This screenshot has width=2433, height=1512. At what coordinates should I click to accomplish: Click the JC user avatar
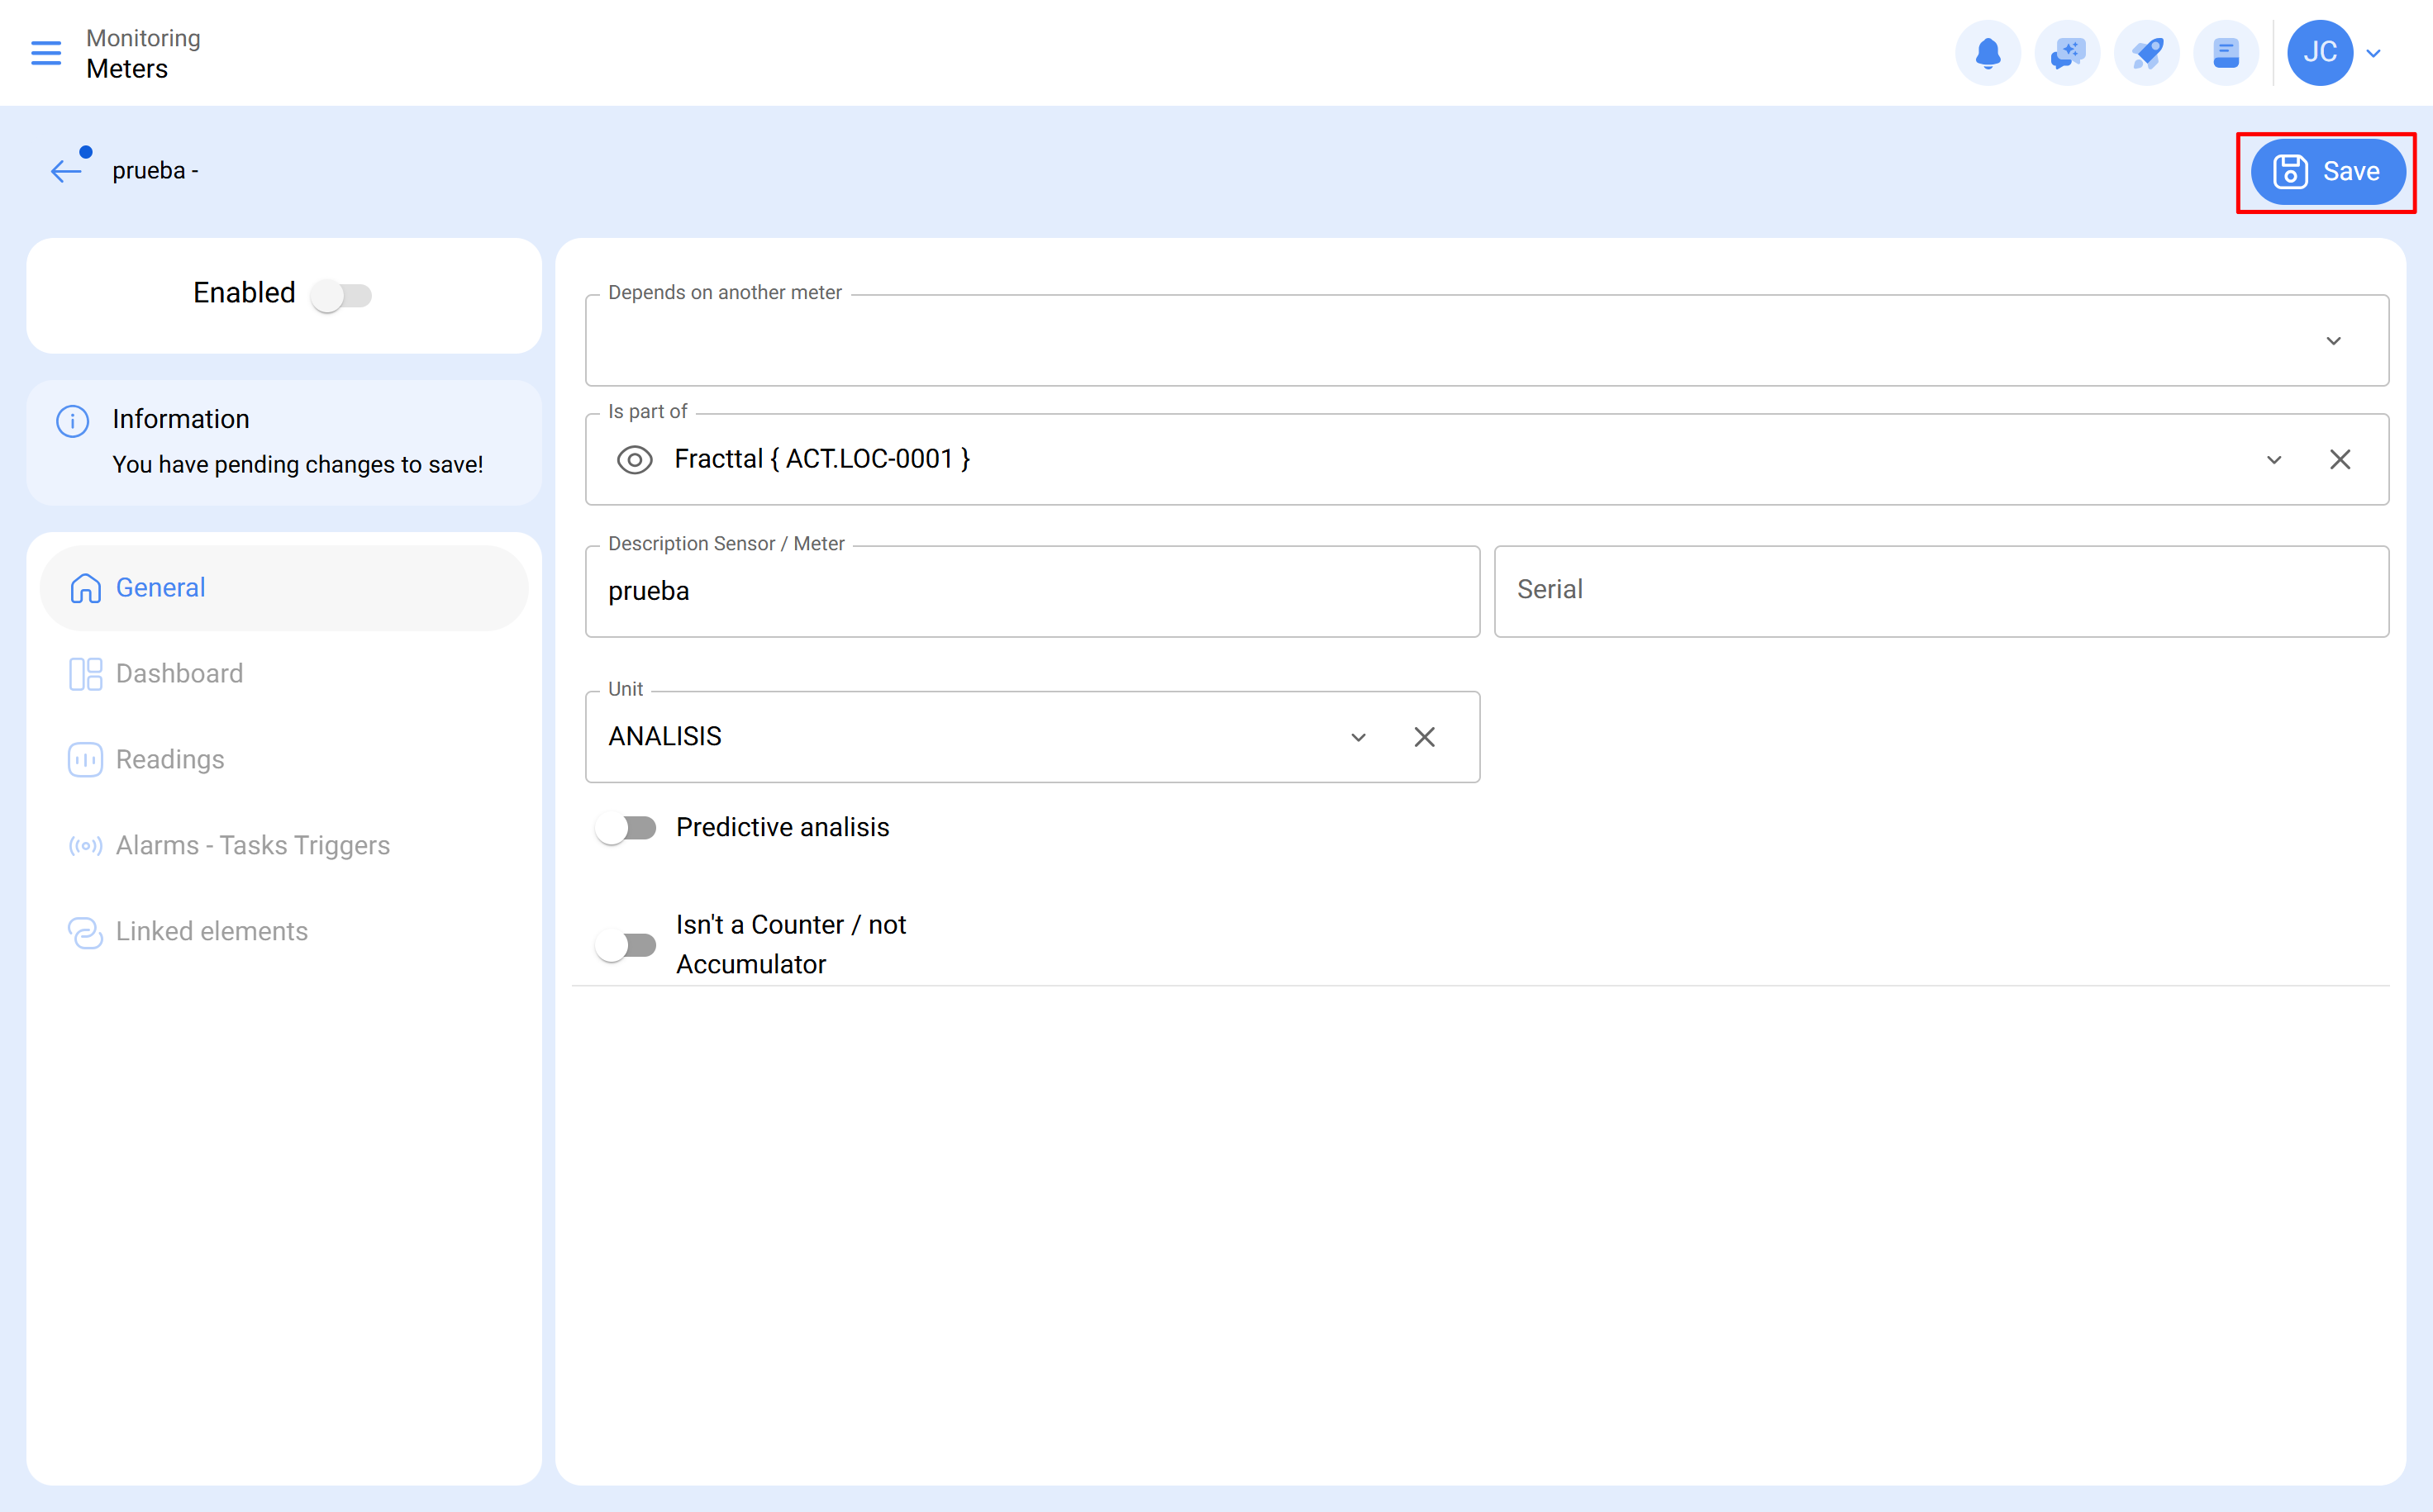click(2320, 53)
